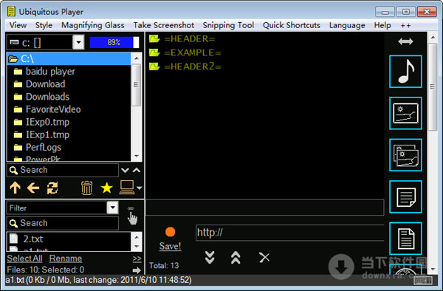Open the single image viewer icon

coord(405,113)
